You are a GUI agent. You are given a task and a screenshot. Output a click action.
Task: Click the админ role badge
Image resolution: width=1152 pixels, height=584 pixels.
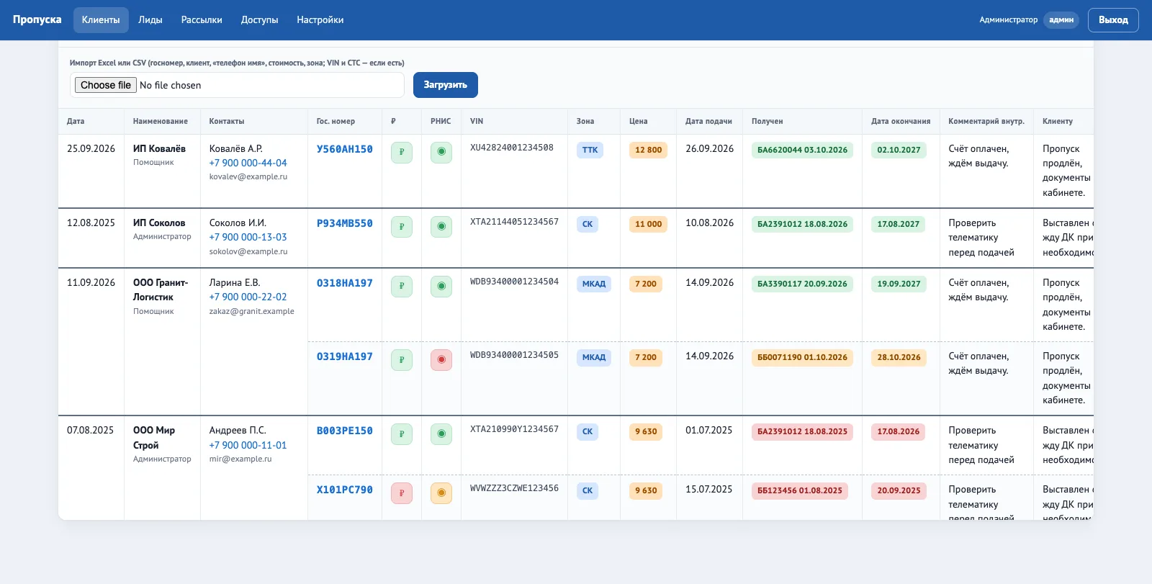click(x=1061, y=20)
